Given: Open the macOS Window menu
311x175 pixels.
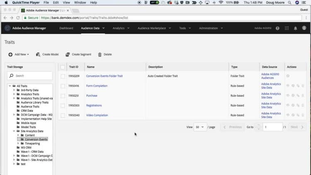Looking at the screenshot, I should (x=80, y=2).
